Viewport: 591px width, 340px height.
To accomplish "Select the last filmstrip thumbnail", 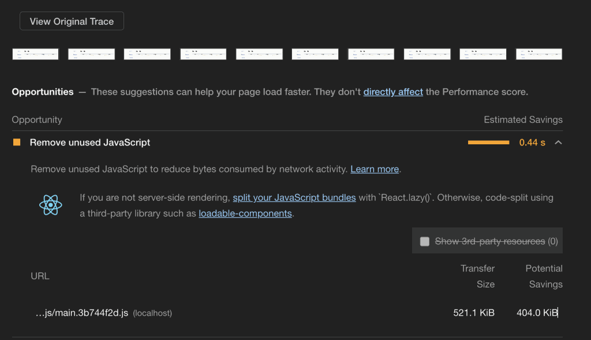I will point(539,54).
